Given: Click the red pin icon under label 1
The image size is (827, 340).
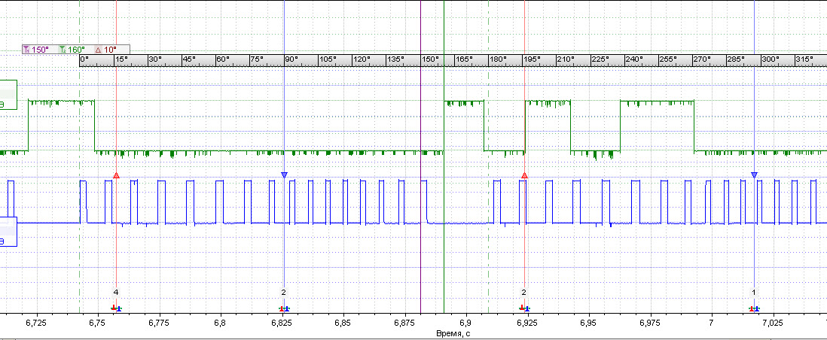Looking at the screenshot, I should (x=751, y=308).
